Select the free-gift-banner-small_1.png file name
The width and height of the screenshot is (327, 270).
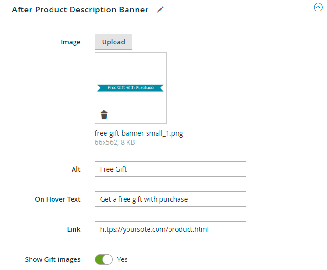coord(139,133)
